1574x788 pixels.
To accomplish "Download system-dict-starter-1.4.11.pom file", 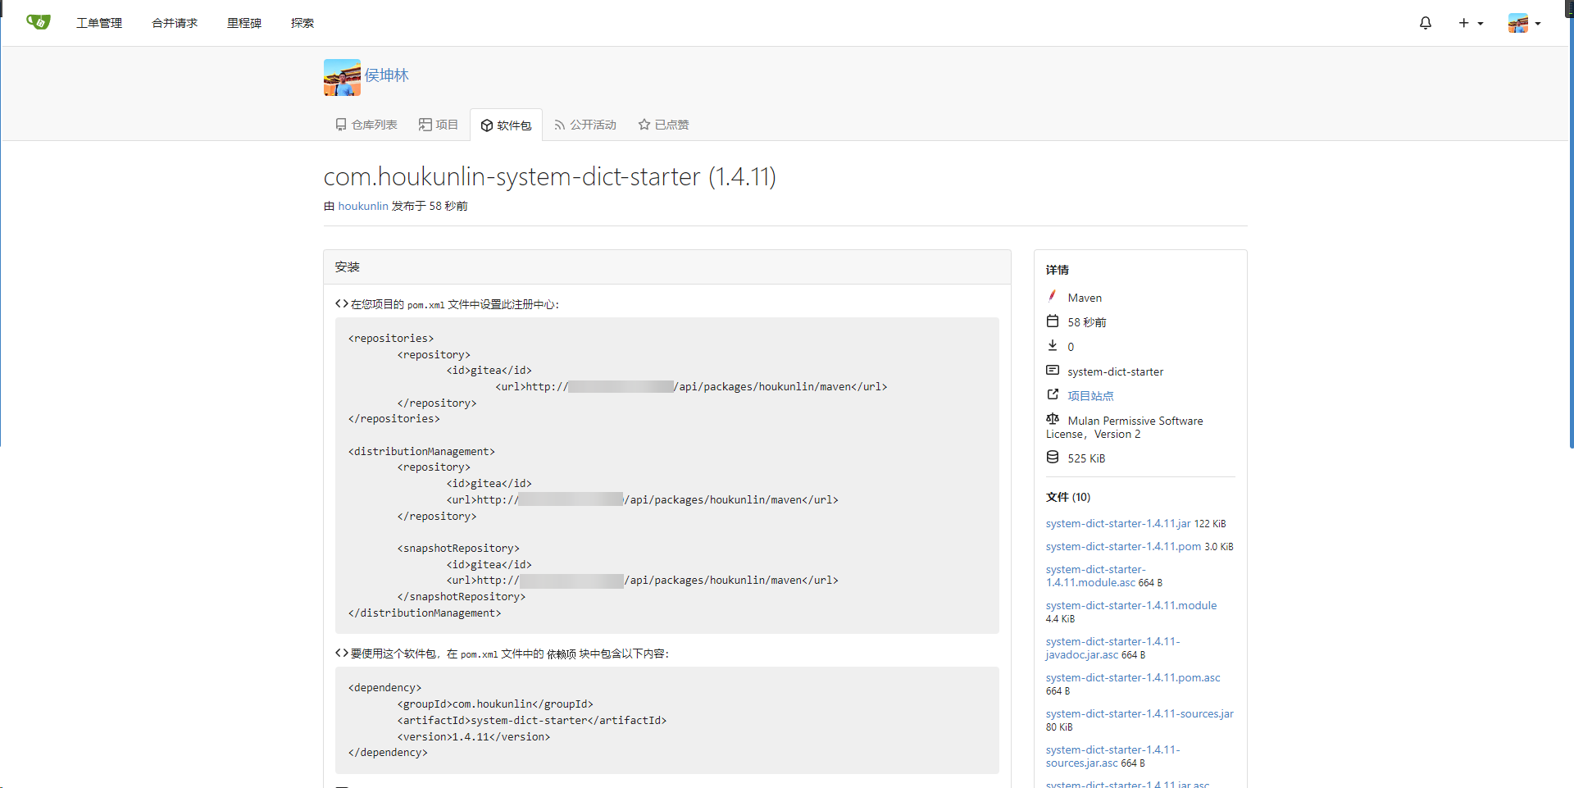I will click(1122, 547).
